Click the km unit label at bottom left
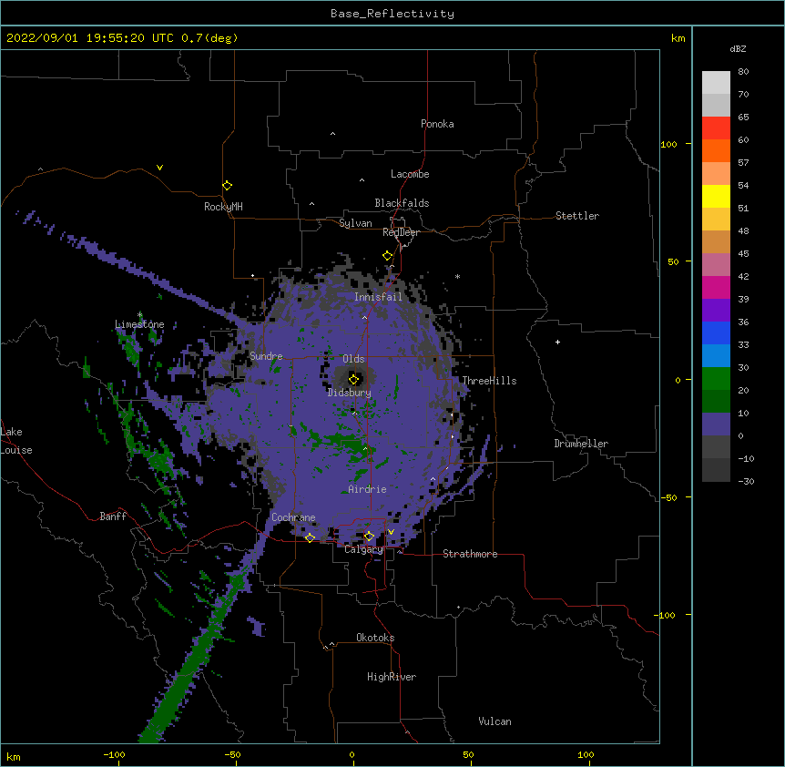The image size is (785, 767). click(14, 756)
